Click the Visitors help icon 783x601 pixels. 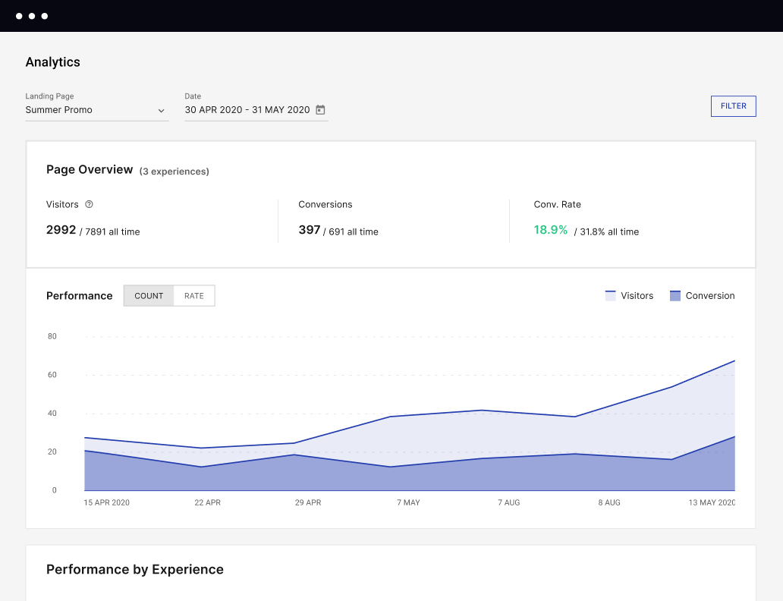pos(89,203)
